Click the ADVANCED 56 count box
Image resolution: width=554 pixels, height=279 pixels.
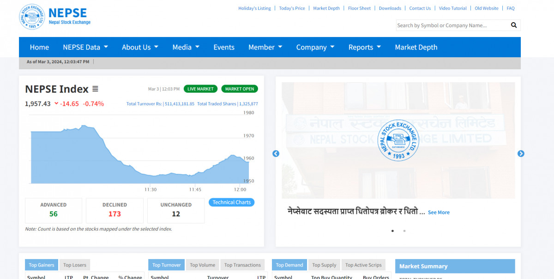pyautogui.click(x=54, y=210)
